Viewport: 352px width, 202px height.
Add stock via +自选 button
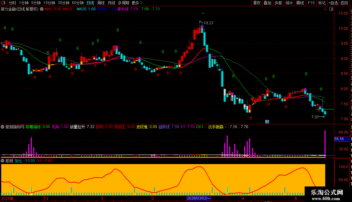point(333,3)
